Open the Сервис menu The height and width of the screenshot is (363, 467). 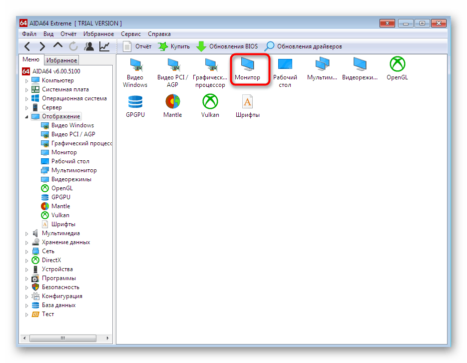(131, 34)
